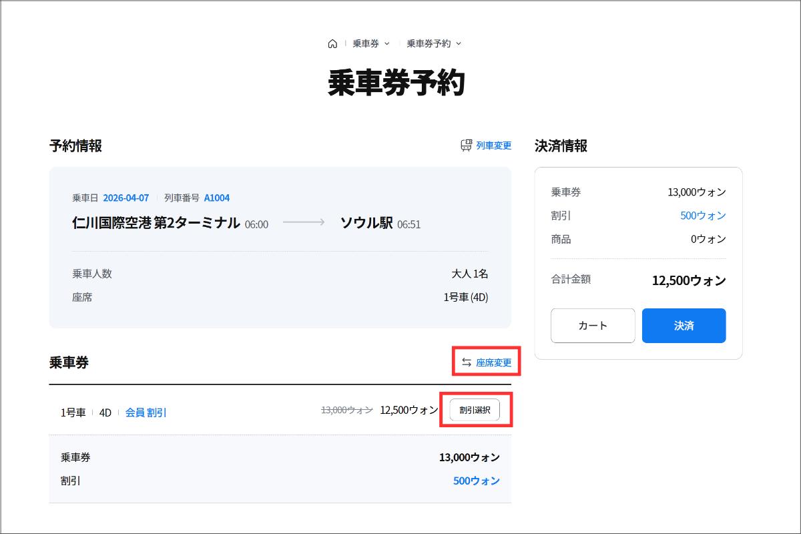801x534 pixels.
Task: Click the 500ウォン discount in 決済情報 panel
Action: (703, 216)
